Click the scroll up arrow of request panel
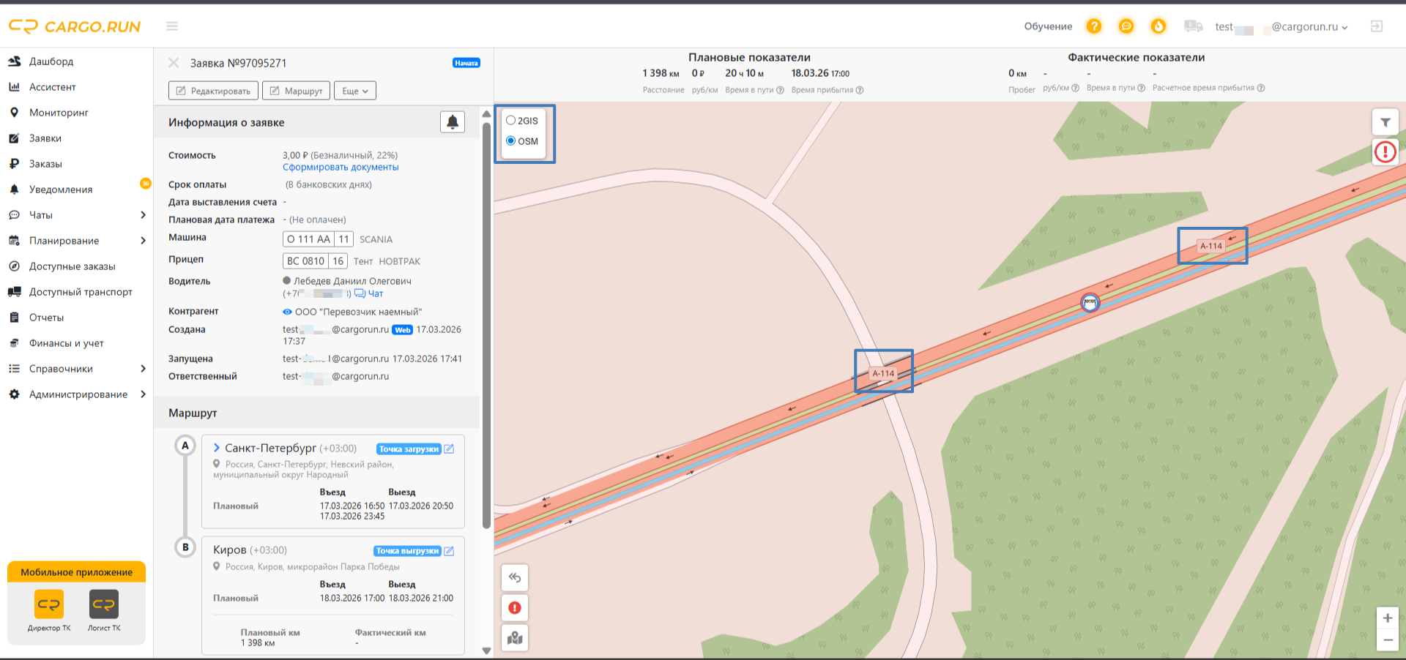Image resolution: width=1406 pixels, height=660 pixels. (486, 114)
